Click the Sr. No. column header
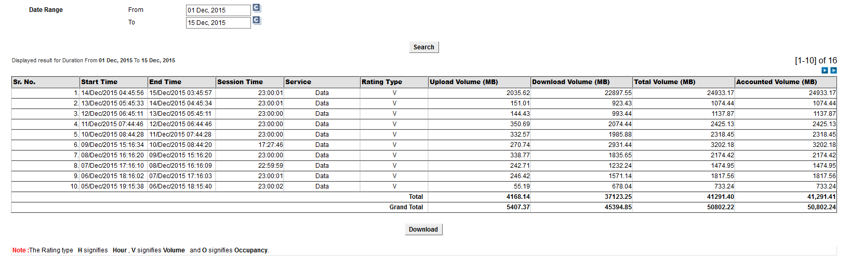The image size is (863, 256). [x=24, y=82]
